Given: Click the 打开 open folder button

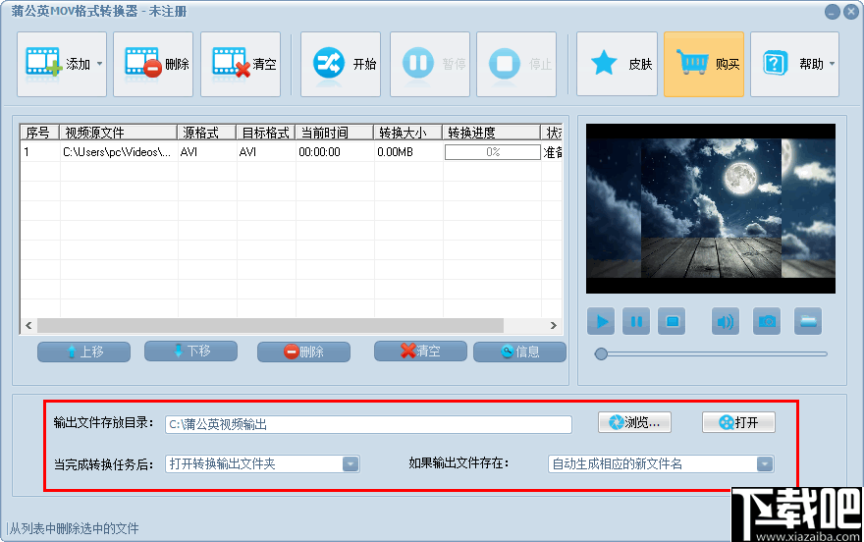Looking at the screenshot, I should pyautogui.click(x=739, y=422).
